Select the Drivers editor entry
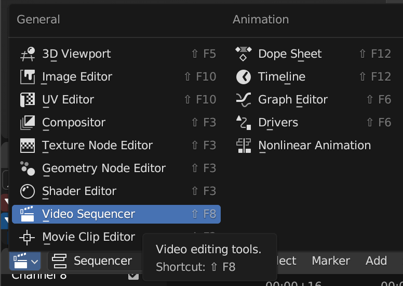 278,123
